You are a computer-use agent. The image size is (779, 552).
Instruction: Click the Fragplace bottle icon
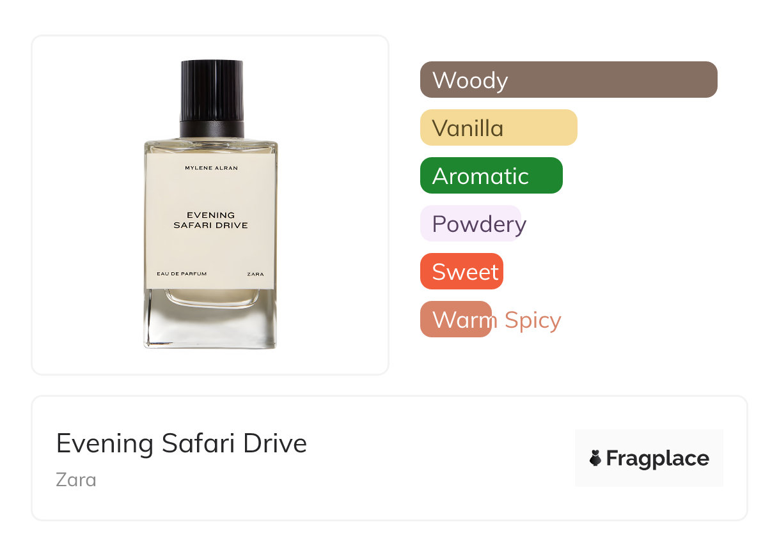[595, 459]
